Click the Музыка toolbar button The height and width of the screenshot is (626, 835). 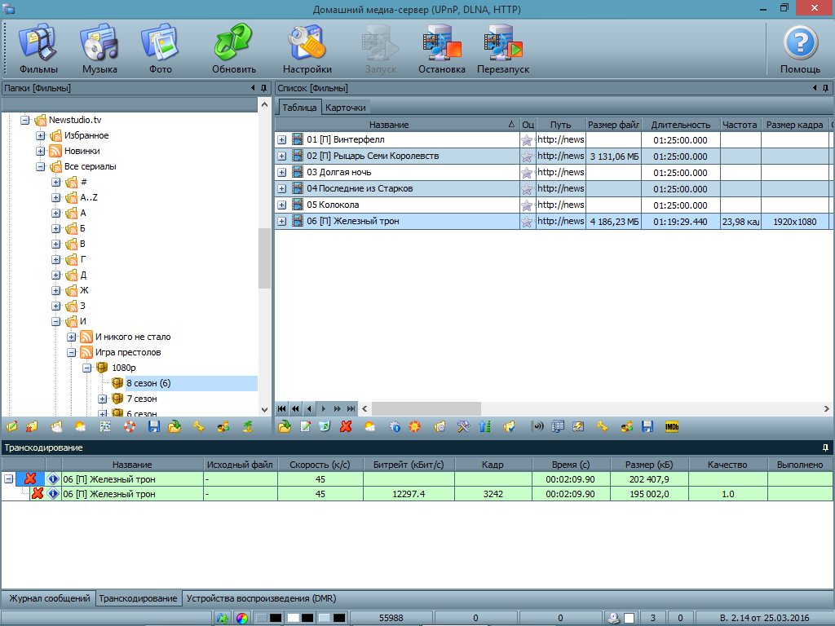coord(99,49)
